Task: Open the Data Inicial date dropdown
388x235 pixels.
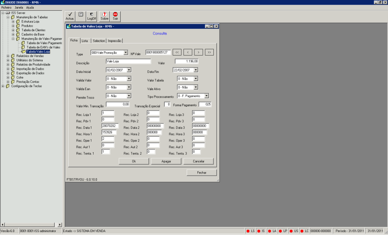Action: pos(129,70)
